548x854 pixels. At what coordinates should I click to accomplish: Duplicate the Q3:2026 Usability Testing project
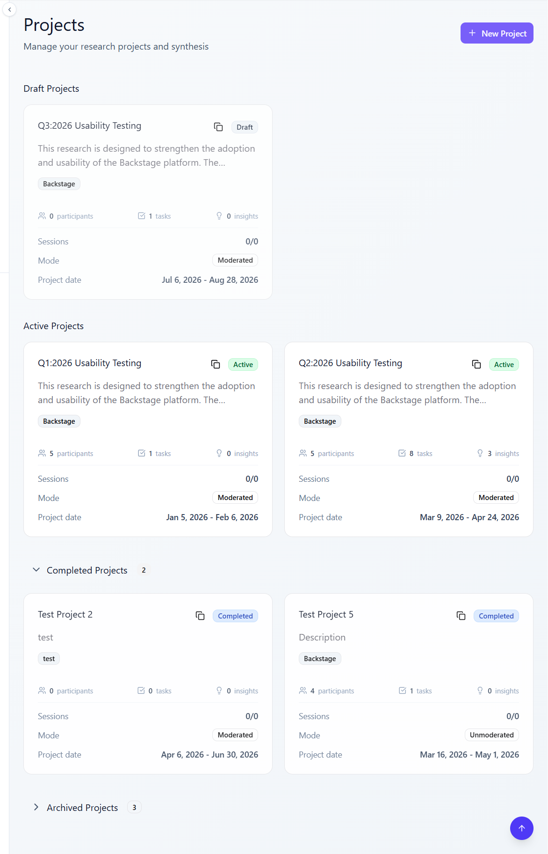218,127
